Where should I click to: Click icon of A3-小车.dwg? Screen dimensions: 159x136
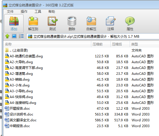point(7,85)
